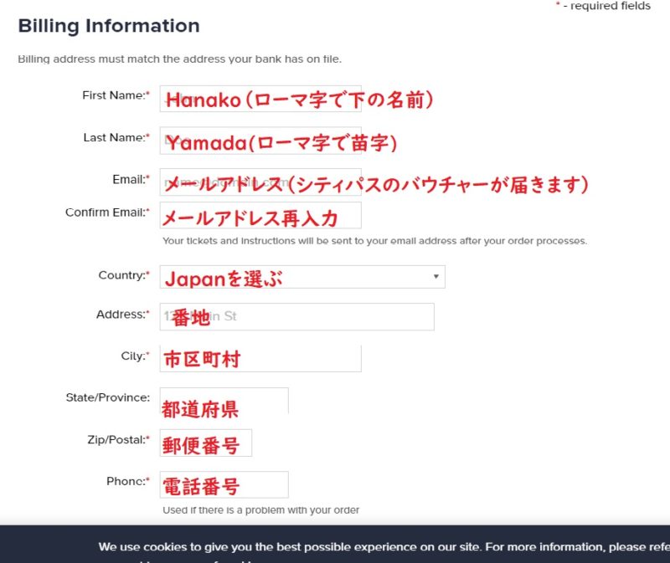Viewport: 670px width, 563px height.
Task: Click 'Used if there is a problem' hint
Action: (260, 510)
